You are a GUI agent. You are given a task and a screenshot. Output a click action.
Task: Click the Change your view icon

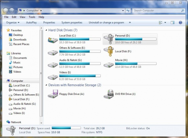(x=160, y=22)
